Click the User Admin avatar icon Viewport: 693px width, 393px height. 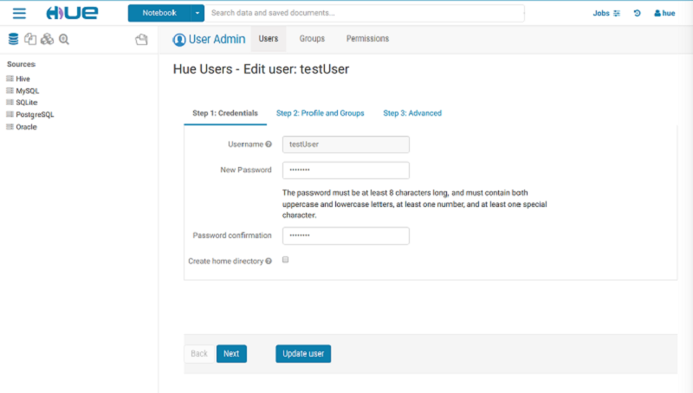click(179, 40)
